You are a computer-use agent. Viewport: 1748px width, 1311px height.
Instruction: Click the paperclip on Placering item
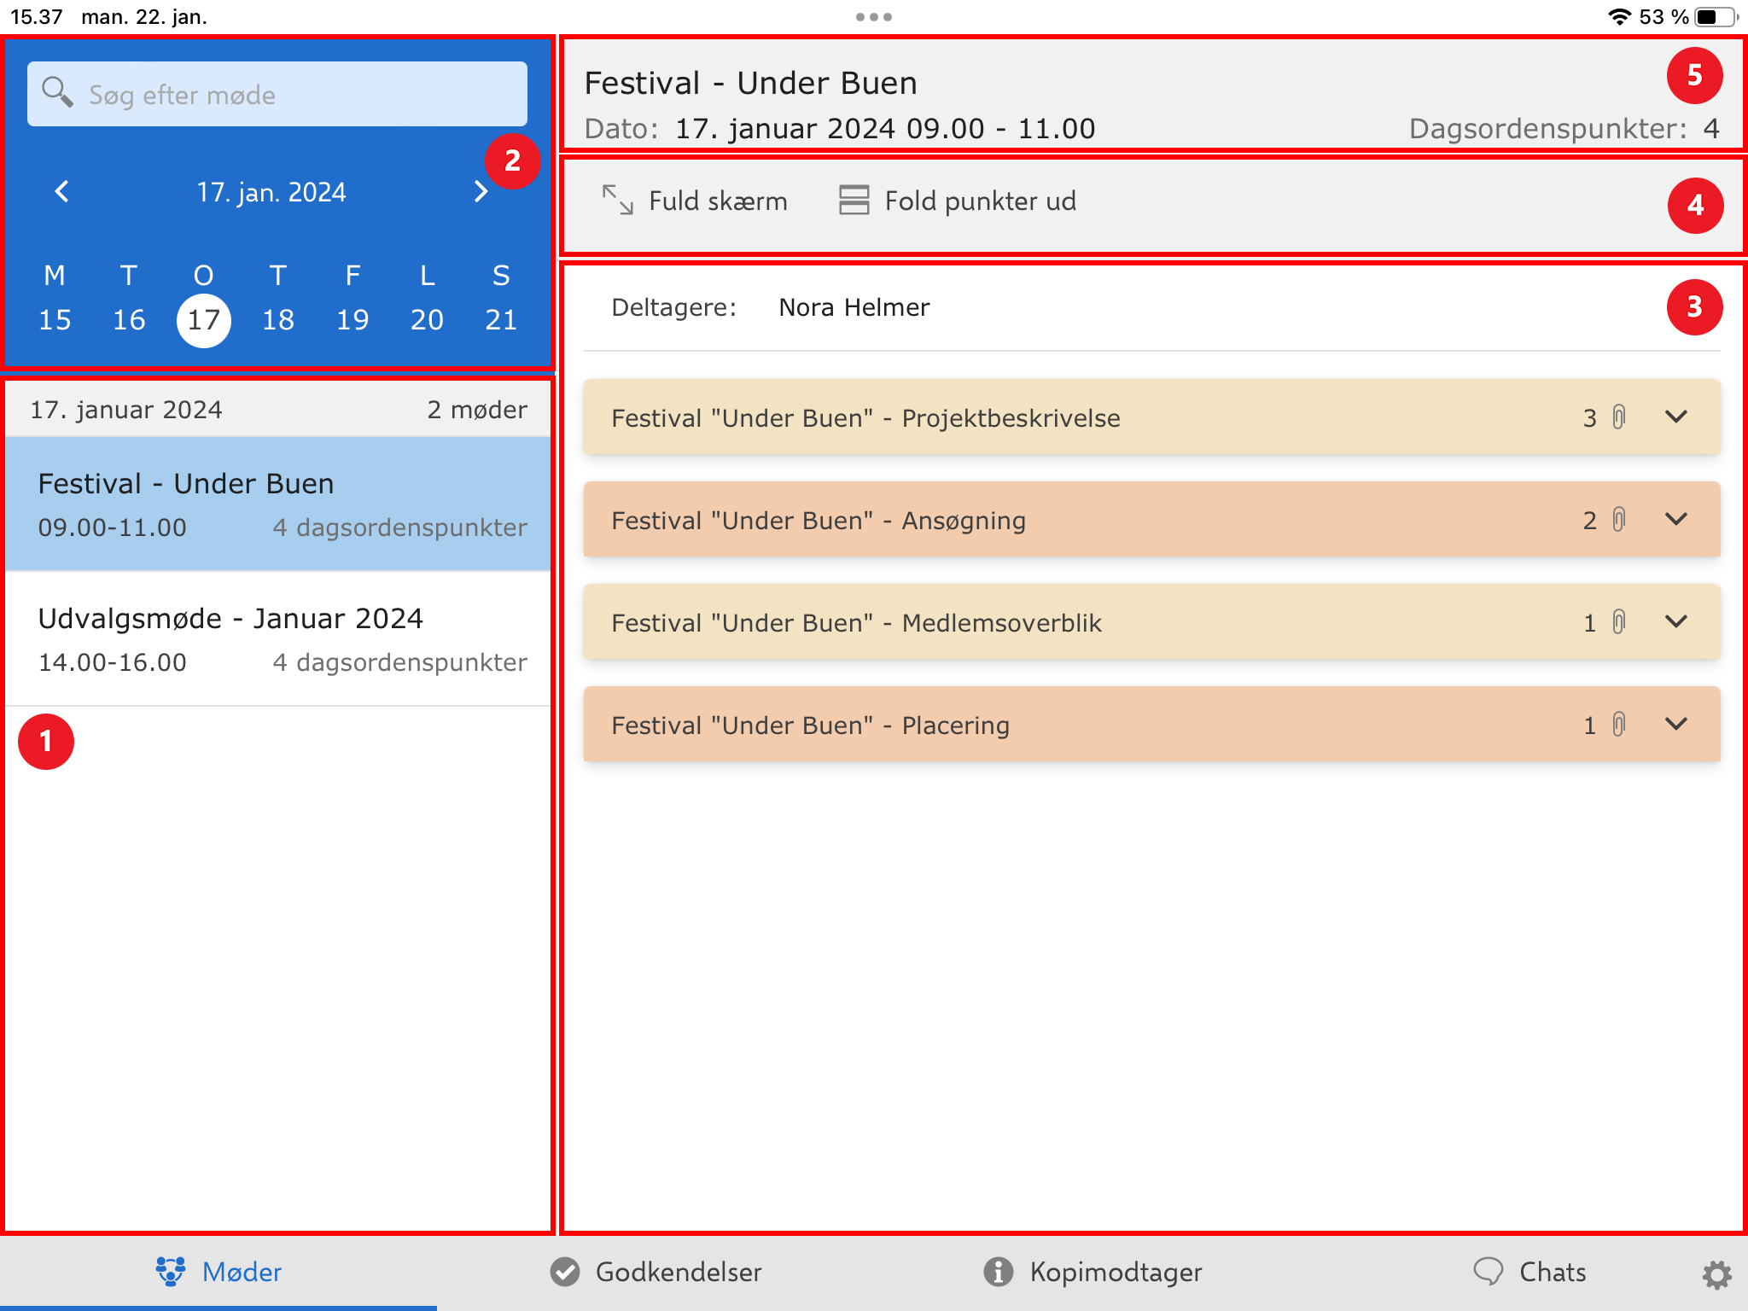click(1618, 725)
